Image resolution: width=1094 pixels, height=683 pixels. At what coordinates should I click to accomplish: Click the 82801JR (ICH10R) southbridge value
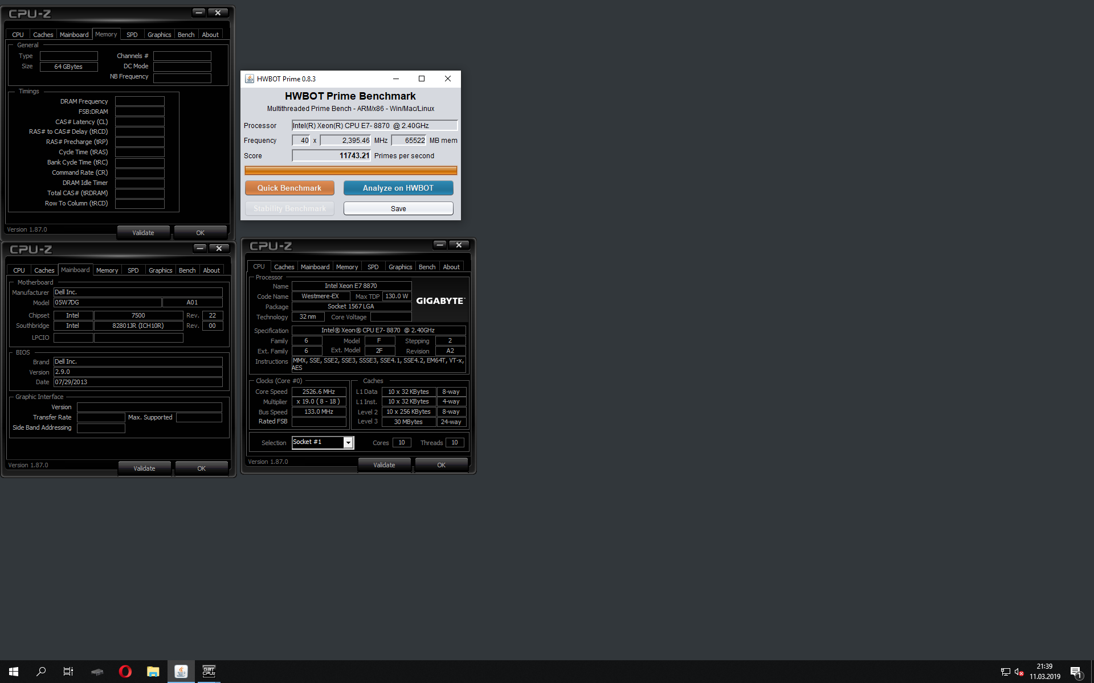coord(138,326)
